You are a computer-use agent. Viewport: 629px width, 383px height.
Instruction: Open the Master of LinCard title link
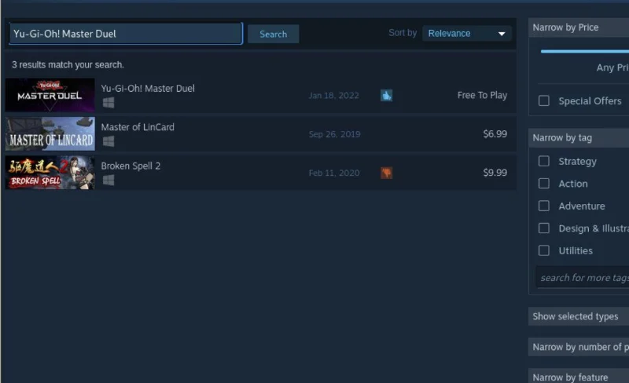tap(138, 127)
